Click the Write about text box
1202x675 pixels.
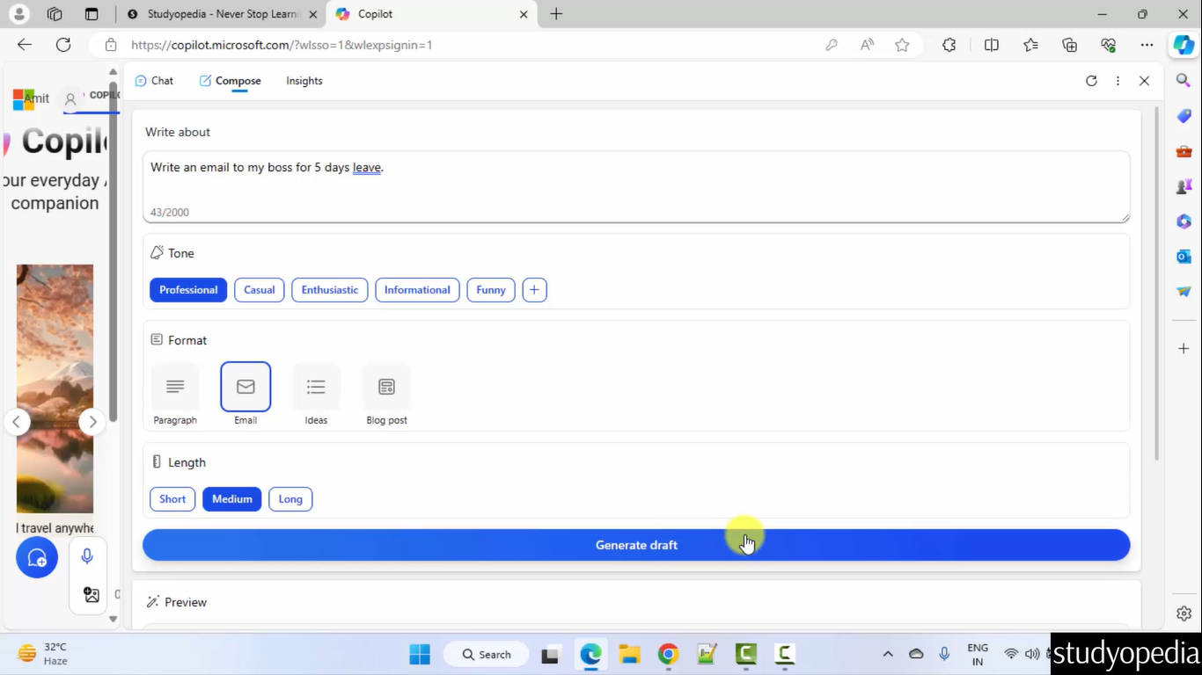point(636,186)
